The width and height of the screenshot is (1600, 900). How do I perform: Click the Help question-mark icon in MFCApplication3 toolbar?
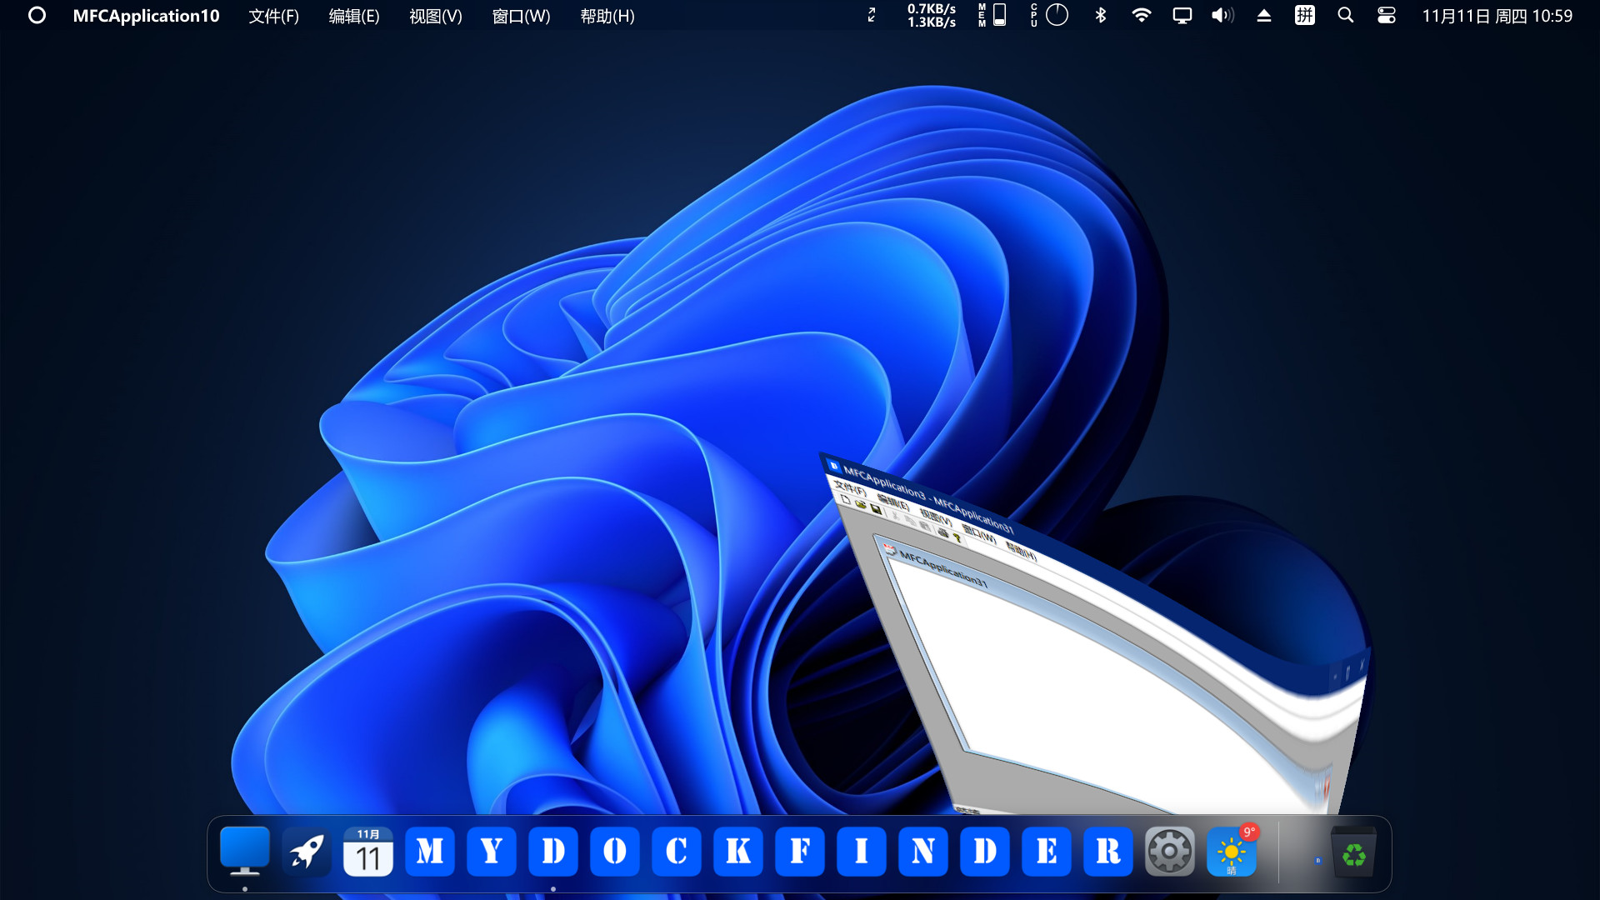[x=957, y=537]
